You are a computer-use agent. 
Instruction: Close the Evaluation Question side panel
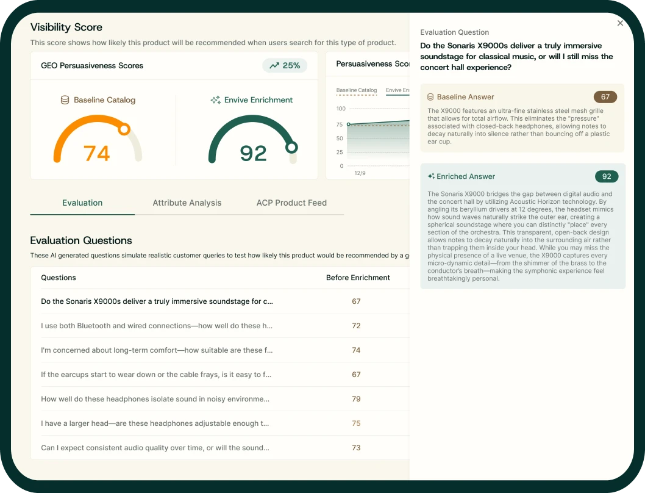coord(620,23)
